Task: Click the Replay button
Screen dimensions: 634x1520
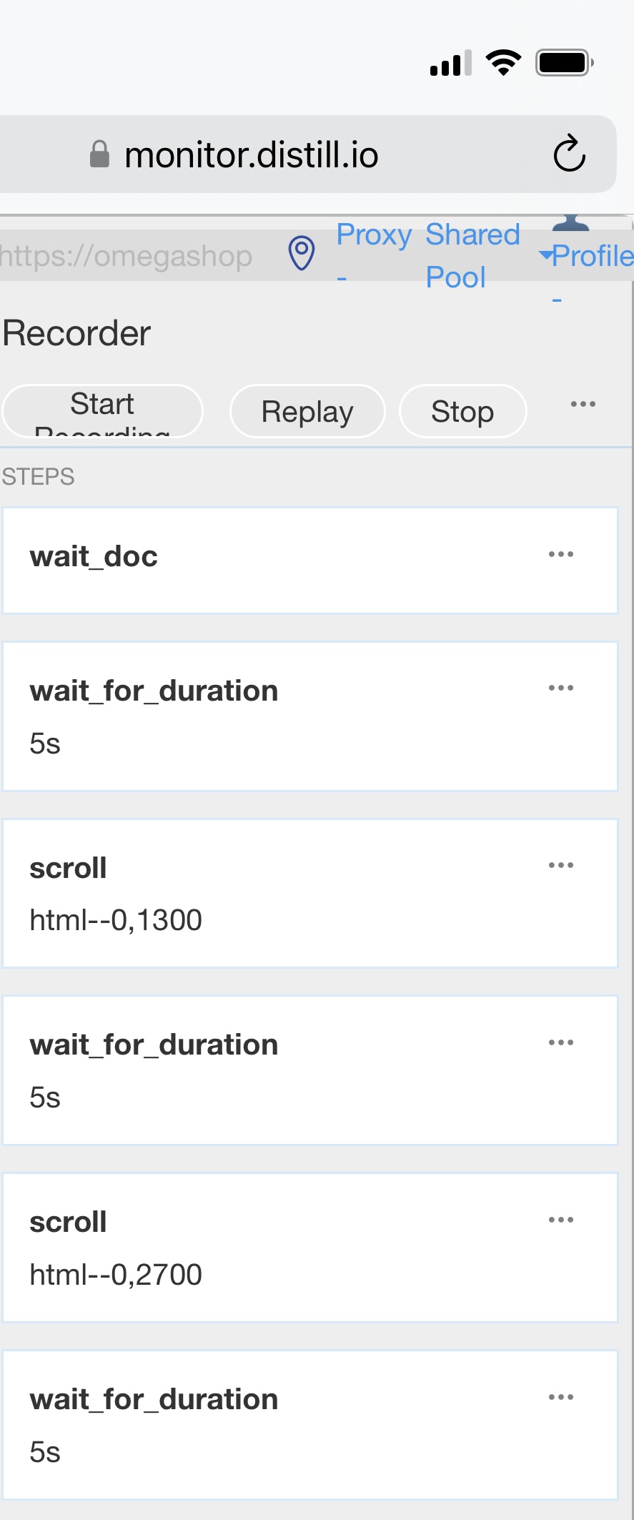Action: [x=307, y=411]
